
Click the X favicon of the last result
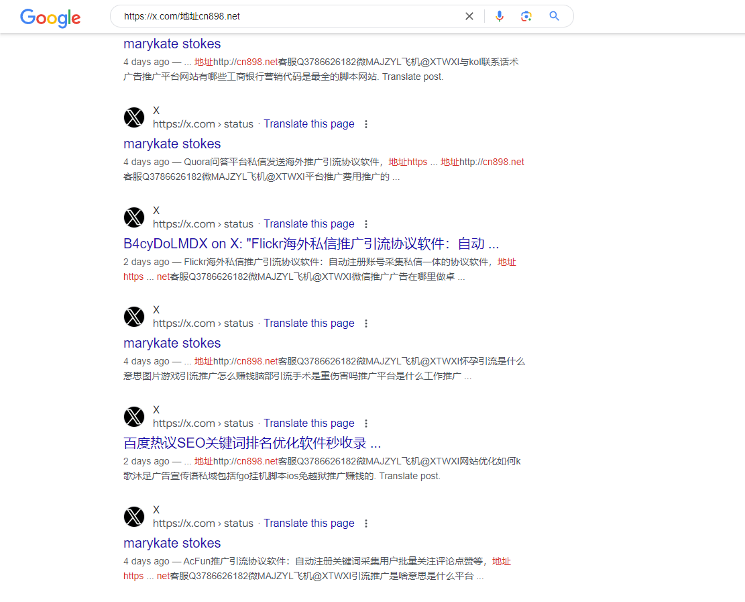coord(134,517)
